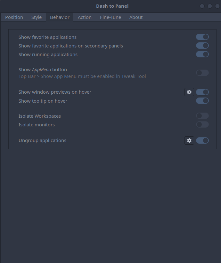This screenshot has height=263, width=221.
Task: Switch to the Action tab
Action: click(85, 17)
